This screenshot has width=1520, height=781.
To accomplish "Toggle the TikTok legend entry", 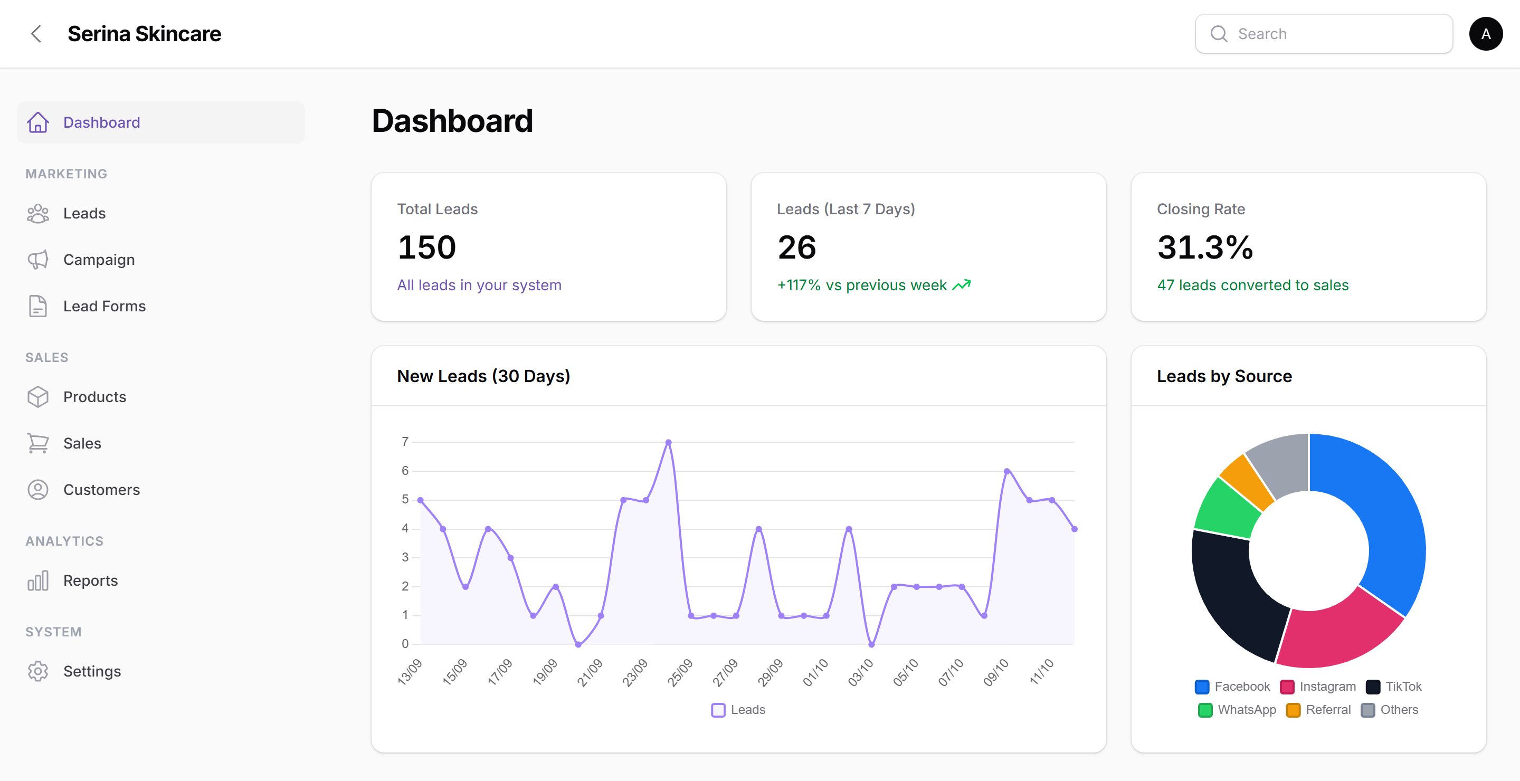I will point(1394,687).
